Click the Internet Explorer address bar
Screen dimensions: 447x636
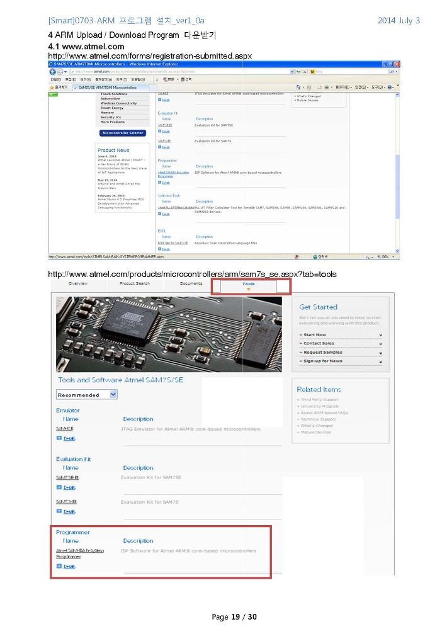point(182,72)
